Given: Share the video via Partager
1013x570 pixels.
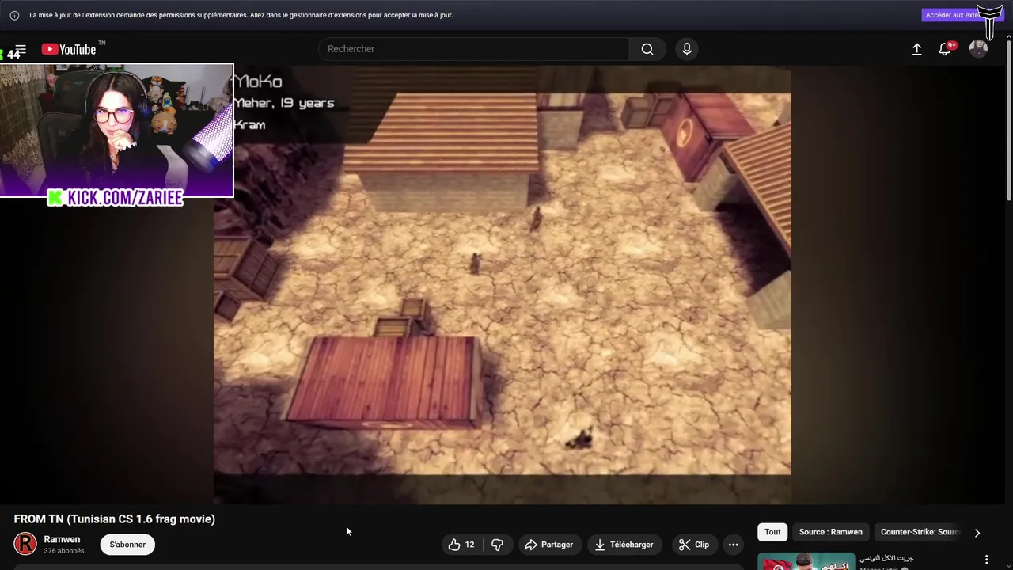Looking at the screenshot, I should [548, 545].
